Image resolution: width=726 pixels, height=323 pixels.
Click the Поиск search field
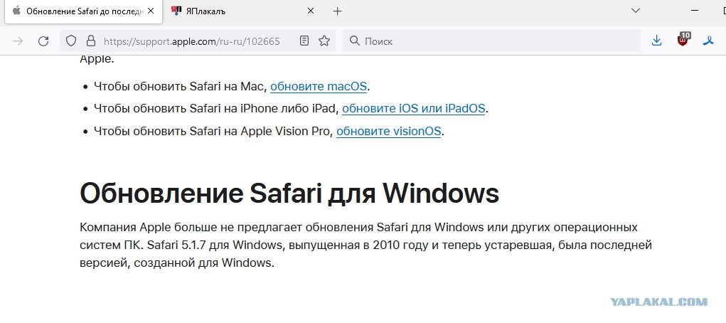point(492,41)
